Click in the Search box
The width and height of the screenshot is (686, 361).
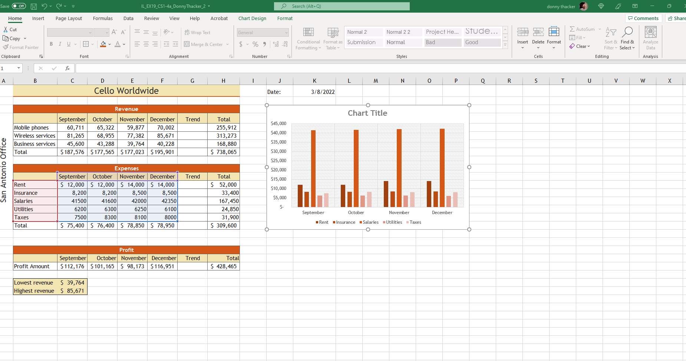pos(342,6)
